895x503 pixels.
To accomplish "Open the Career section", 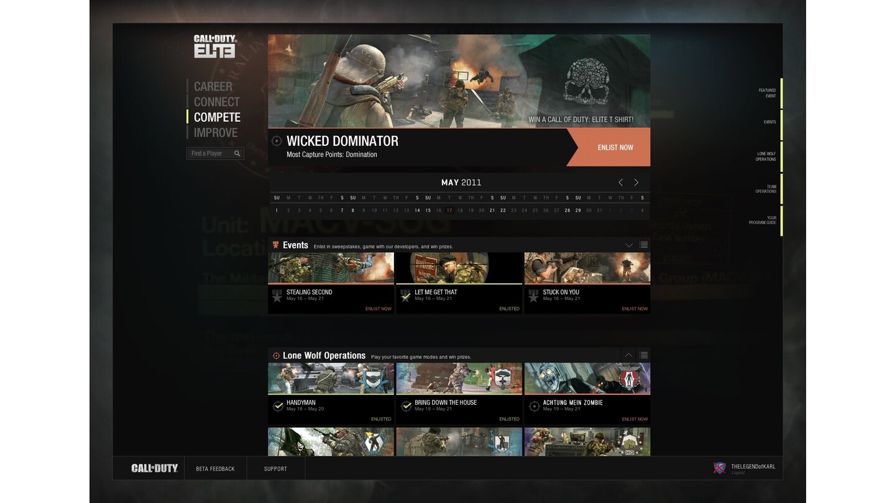I will (213, 87).
